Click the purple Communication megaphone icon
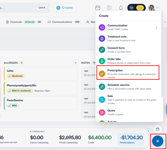Image resolution: width=167 pixels, height=150 pixels. (102, 27)
